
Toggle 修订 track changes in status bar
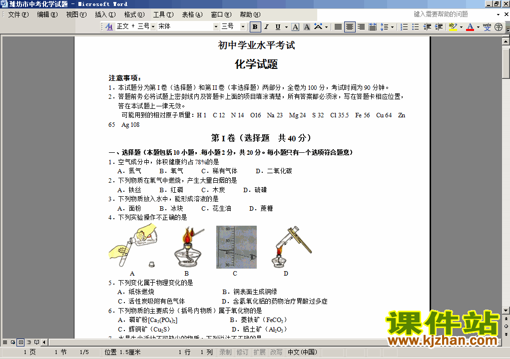pyautogui.click(x=242, y=352)
